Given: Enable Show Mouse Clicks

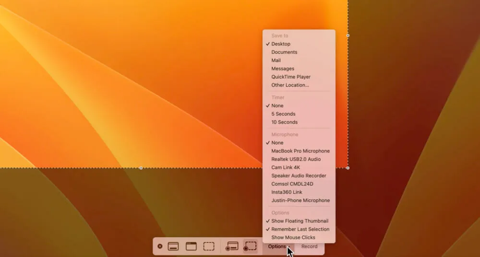Looking at the screenshot, I should 293,237.
